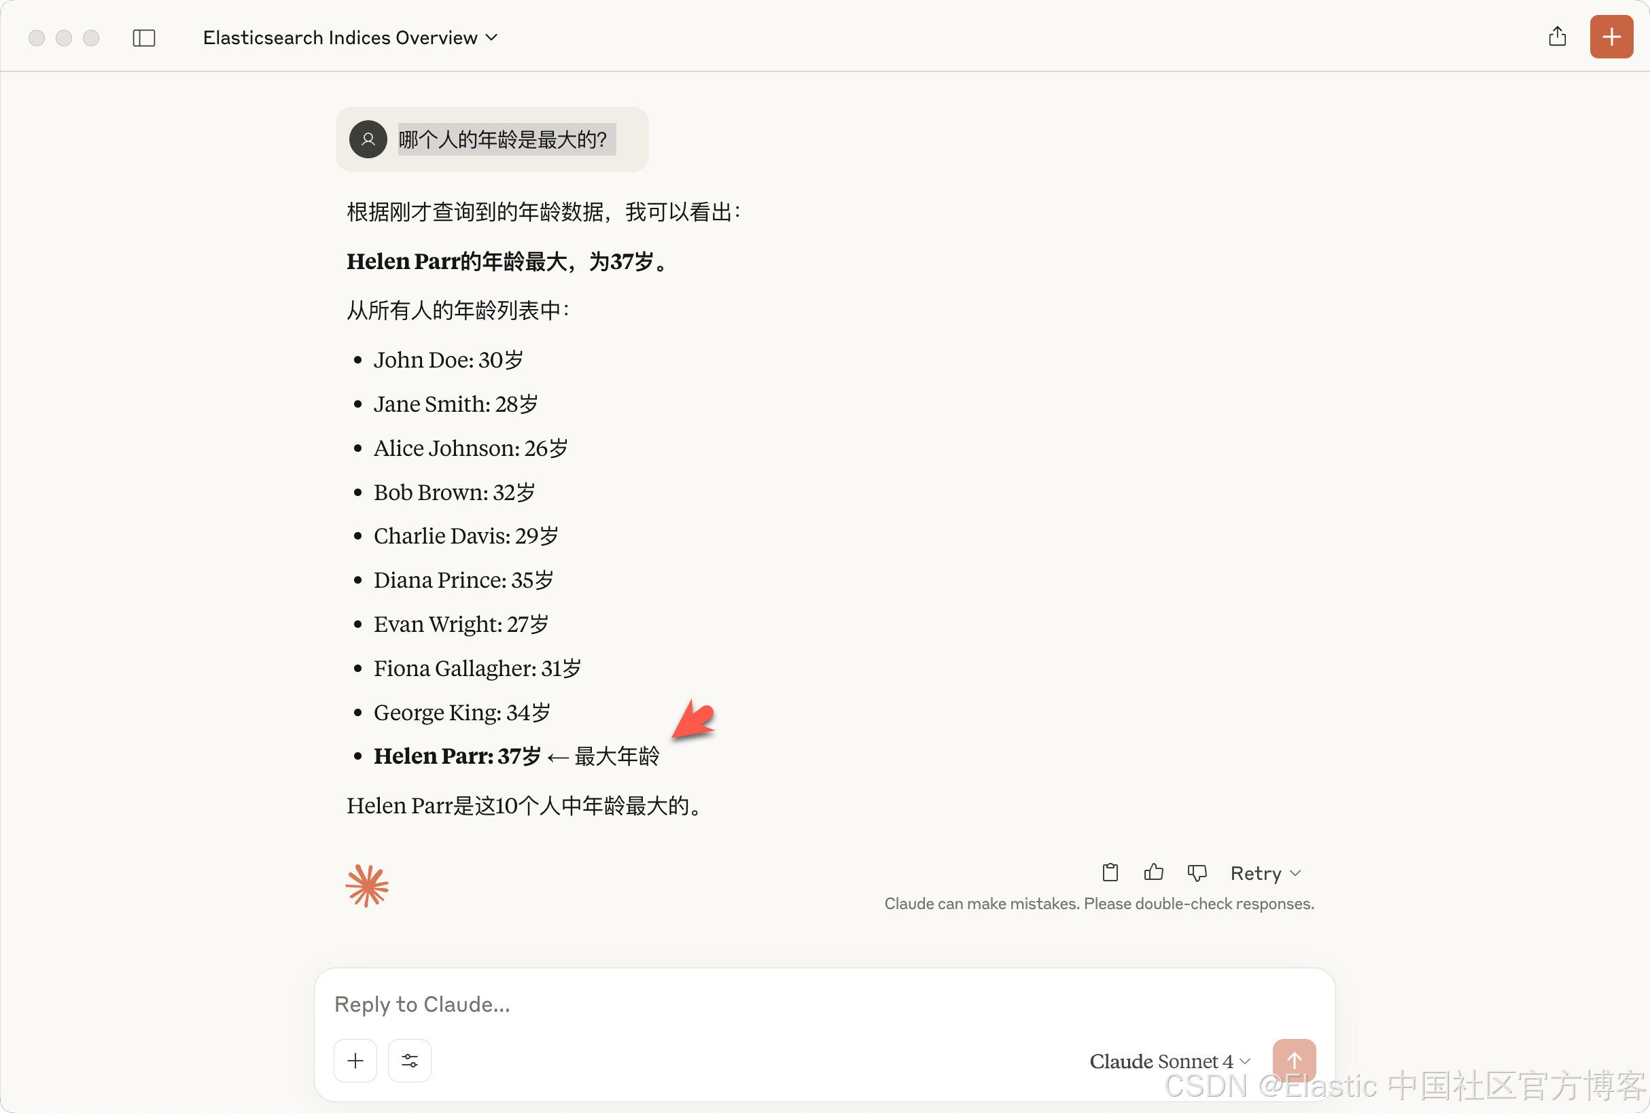The width and height of the screenshot is (1650, 1113).
Task: Click the bold Helen Parr: 37岁 list item
Action: point(458,756)
